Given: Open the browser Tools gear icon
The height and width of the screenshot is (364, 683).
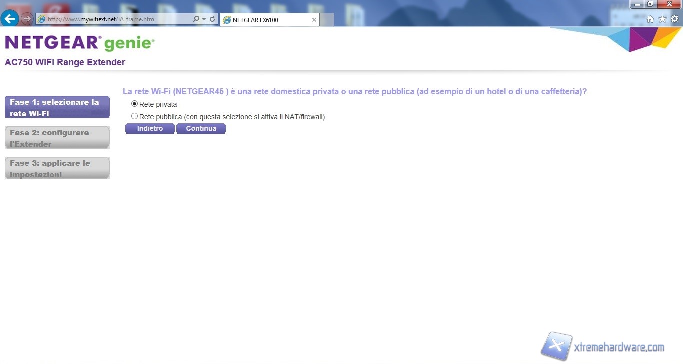Looking at the screenshot, I should [x=674, y=19].
